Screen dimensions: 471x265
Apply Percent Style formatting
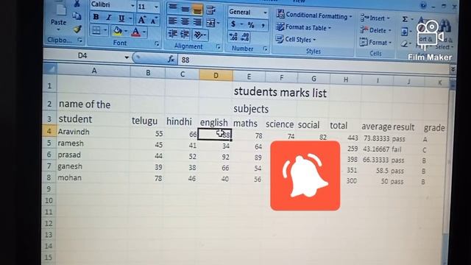pos(251,25)
